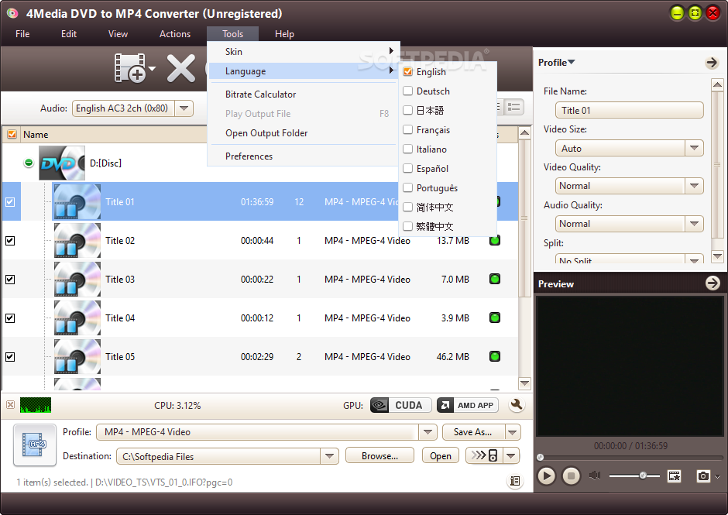Uncheck the Title 02 checkbox

click(x=10, y=241)
